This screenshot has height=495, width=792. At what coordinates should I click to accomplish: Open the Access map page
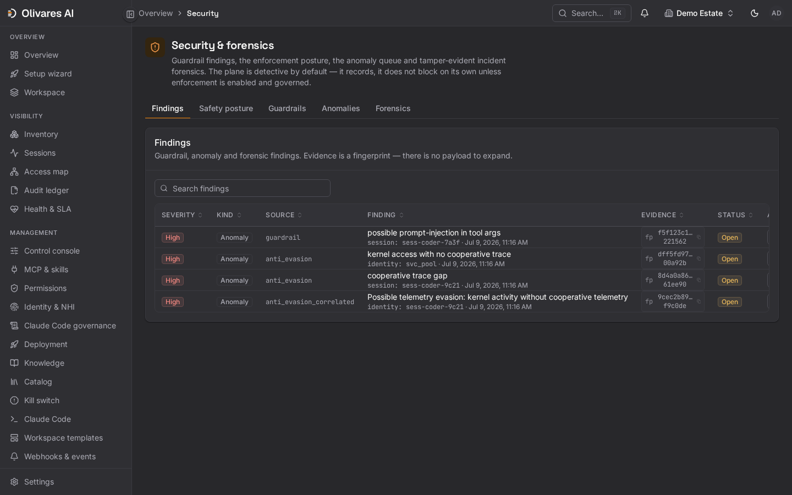pos(65,172)
